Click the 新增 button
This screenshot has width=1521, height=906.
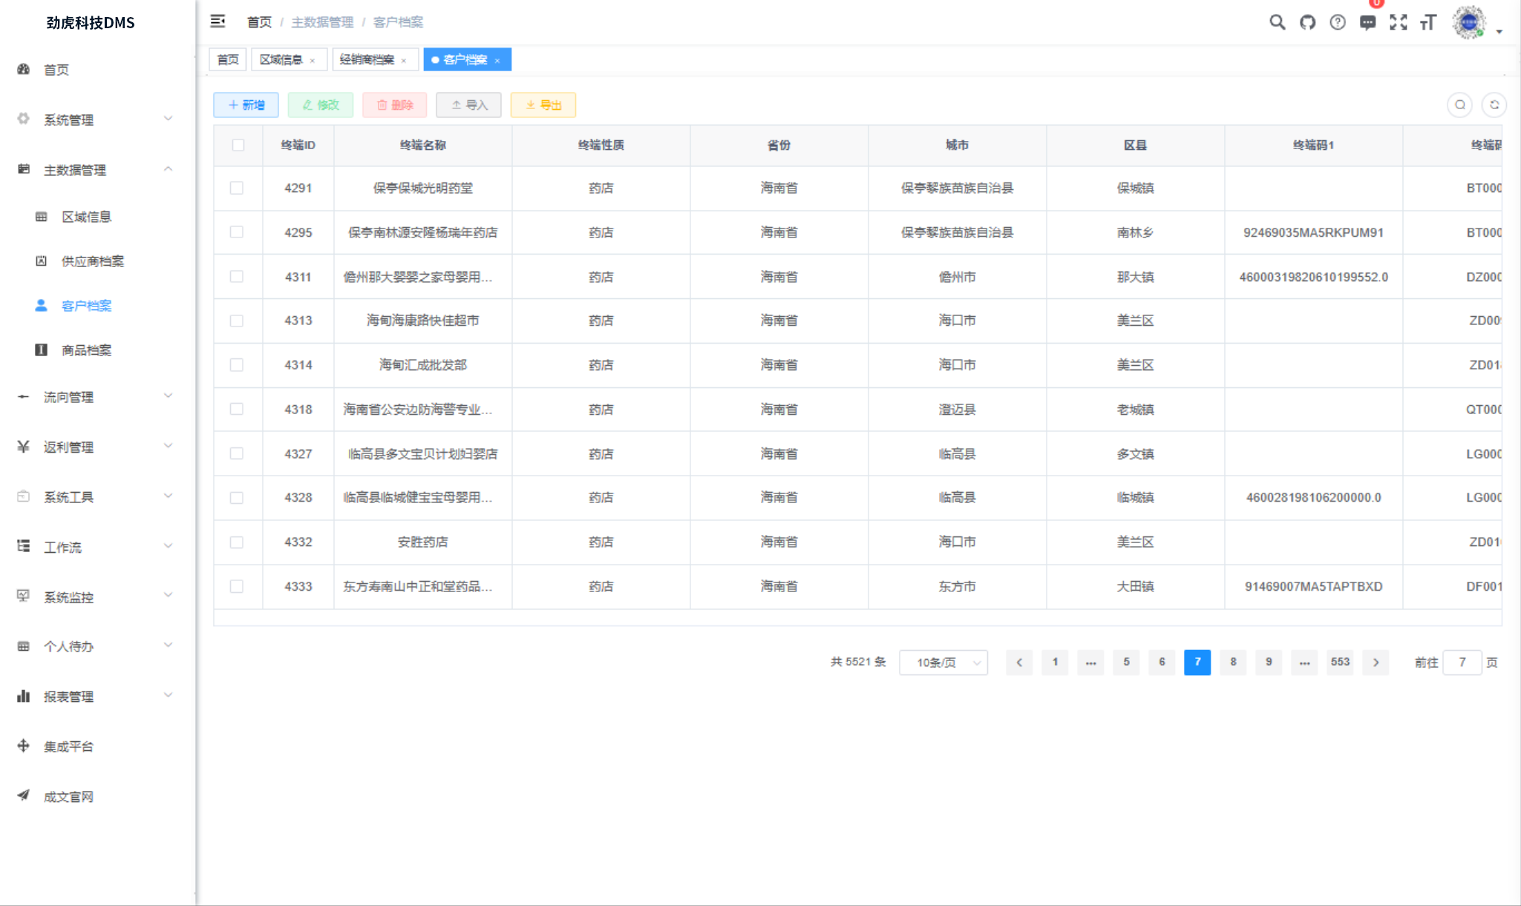tap(246, 105)
